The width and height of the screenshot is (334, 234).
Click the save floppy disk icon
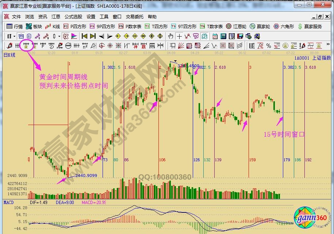[240, 36]
